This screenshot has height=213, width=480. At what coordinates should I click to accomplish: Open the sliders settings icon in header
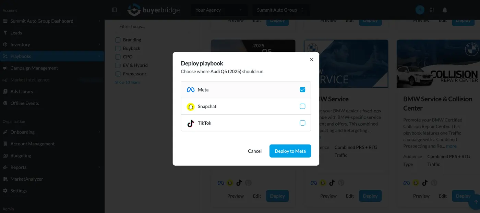coord(432,10)
